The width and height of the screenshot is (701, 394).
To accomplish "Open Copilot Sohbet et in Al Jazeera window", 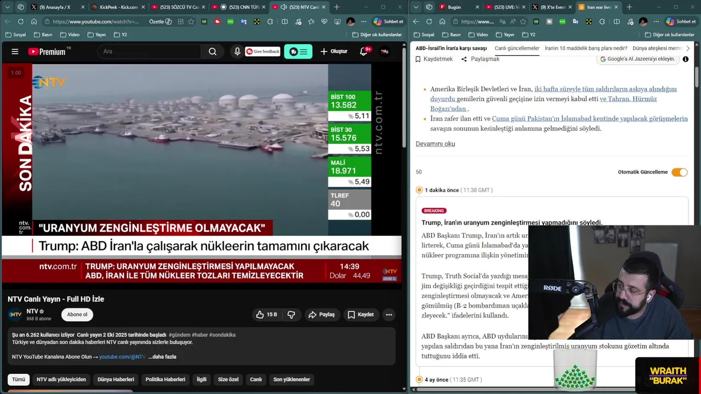I will pos(681,21).
